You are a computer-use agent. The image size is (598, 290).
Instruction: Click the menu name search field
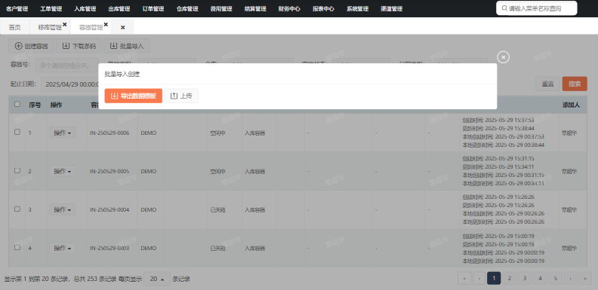[537, 8]
